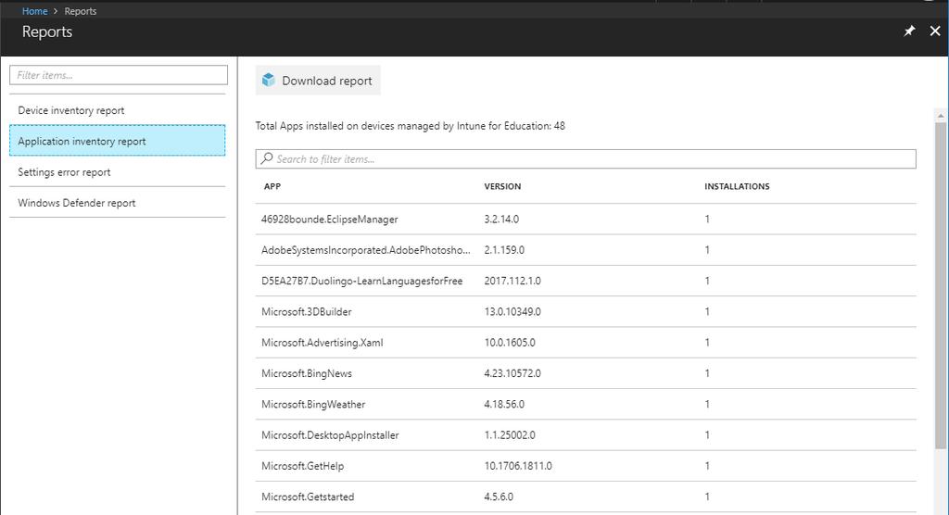Screen dimensions: 949x515
Task: Click version 1.1.25002.0
Action: tap(510, 435)
